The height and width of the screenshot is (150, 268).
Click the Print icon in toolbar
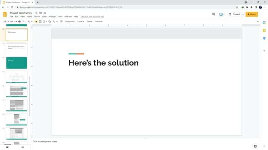(20, 22)
